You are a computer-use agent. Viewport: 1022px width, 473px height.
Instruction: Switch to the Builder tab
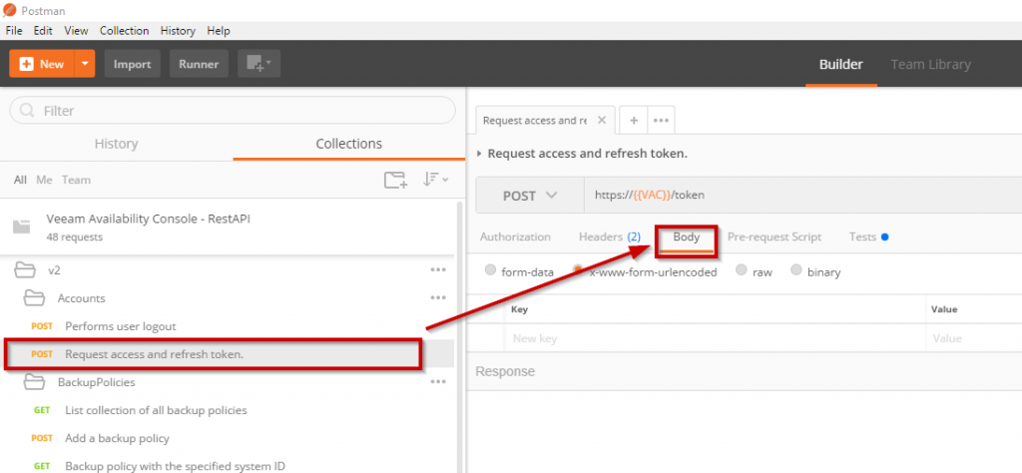840,65
